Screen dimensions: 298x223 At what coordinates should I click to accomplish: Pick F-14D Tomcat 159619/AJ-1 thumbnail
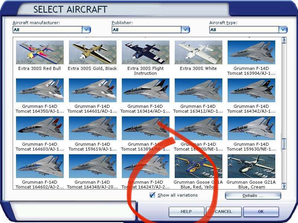(92, 128)
